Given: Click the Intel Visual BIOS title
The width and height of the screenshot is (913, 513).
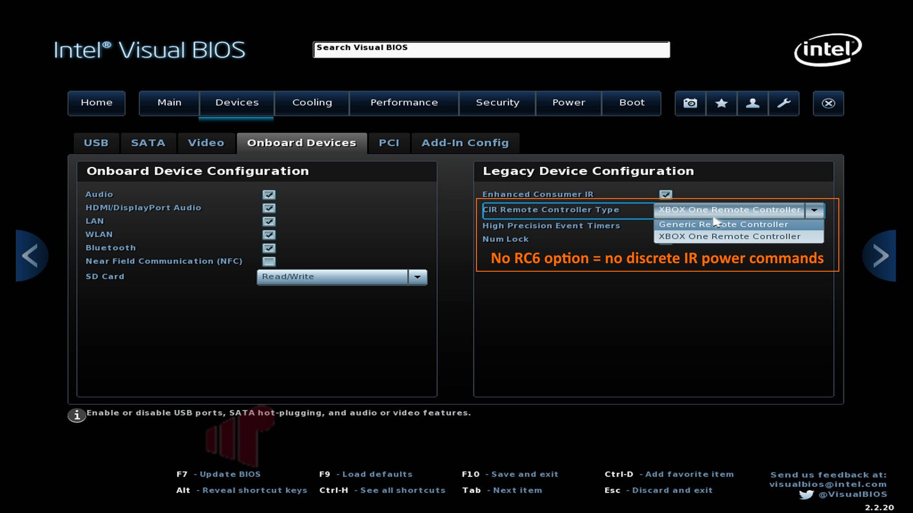Looking at the screenshot, I should point(149,50).
